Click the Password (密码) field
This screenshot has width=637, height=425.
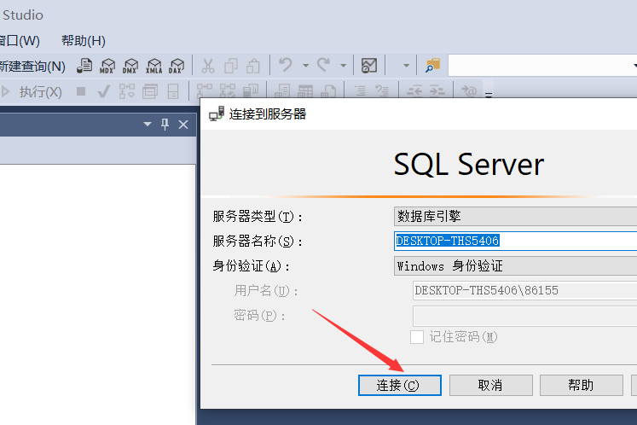pos(525,316)
